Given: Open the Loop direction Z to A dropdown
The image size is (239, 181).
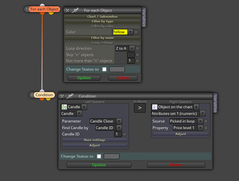Looking at the screenshot, I should pos(125,48).
